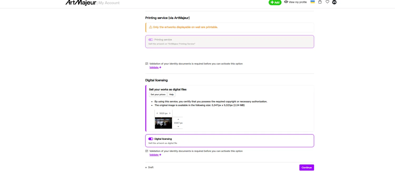Open the shopping bag cart

click(x=320, y=2)
